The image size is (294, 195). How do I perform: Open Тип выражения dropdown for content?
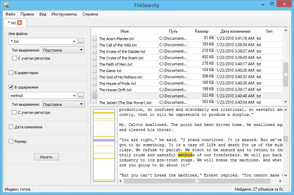tap(63, 104)
